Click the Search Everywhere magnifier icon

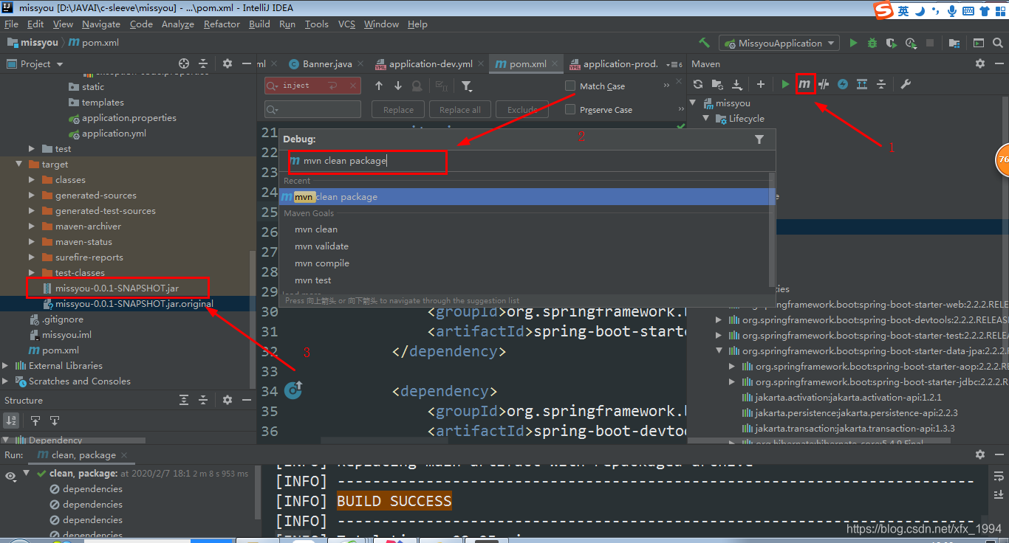coord(997,43)
